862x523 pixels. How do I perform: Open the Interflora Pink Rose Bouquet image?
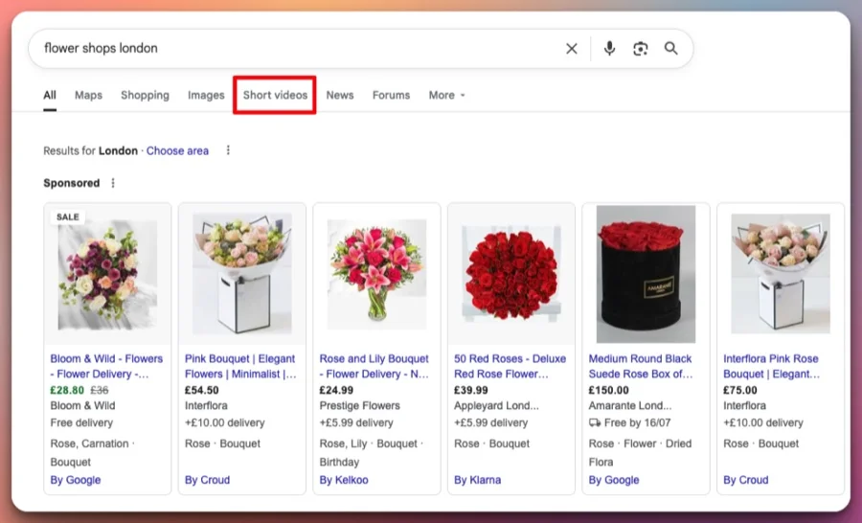[x=781, y=273]
